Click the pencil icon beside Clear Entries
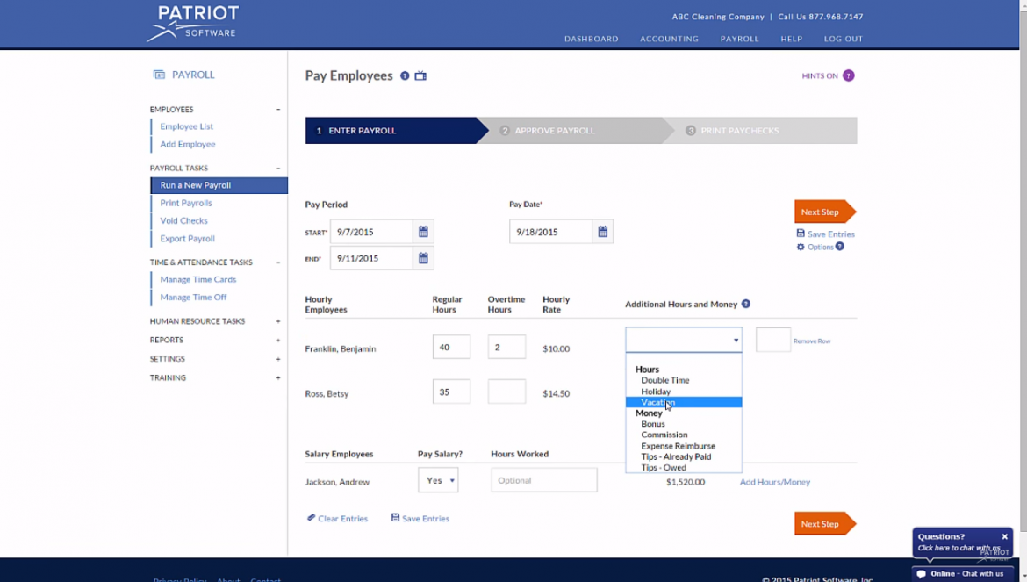Screen dimensions: 1027x582 point(310,518)
